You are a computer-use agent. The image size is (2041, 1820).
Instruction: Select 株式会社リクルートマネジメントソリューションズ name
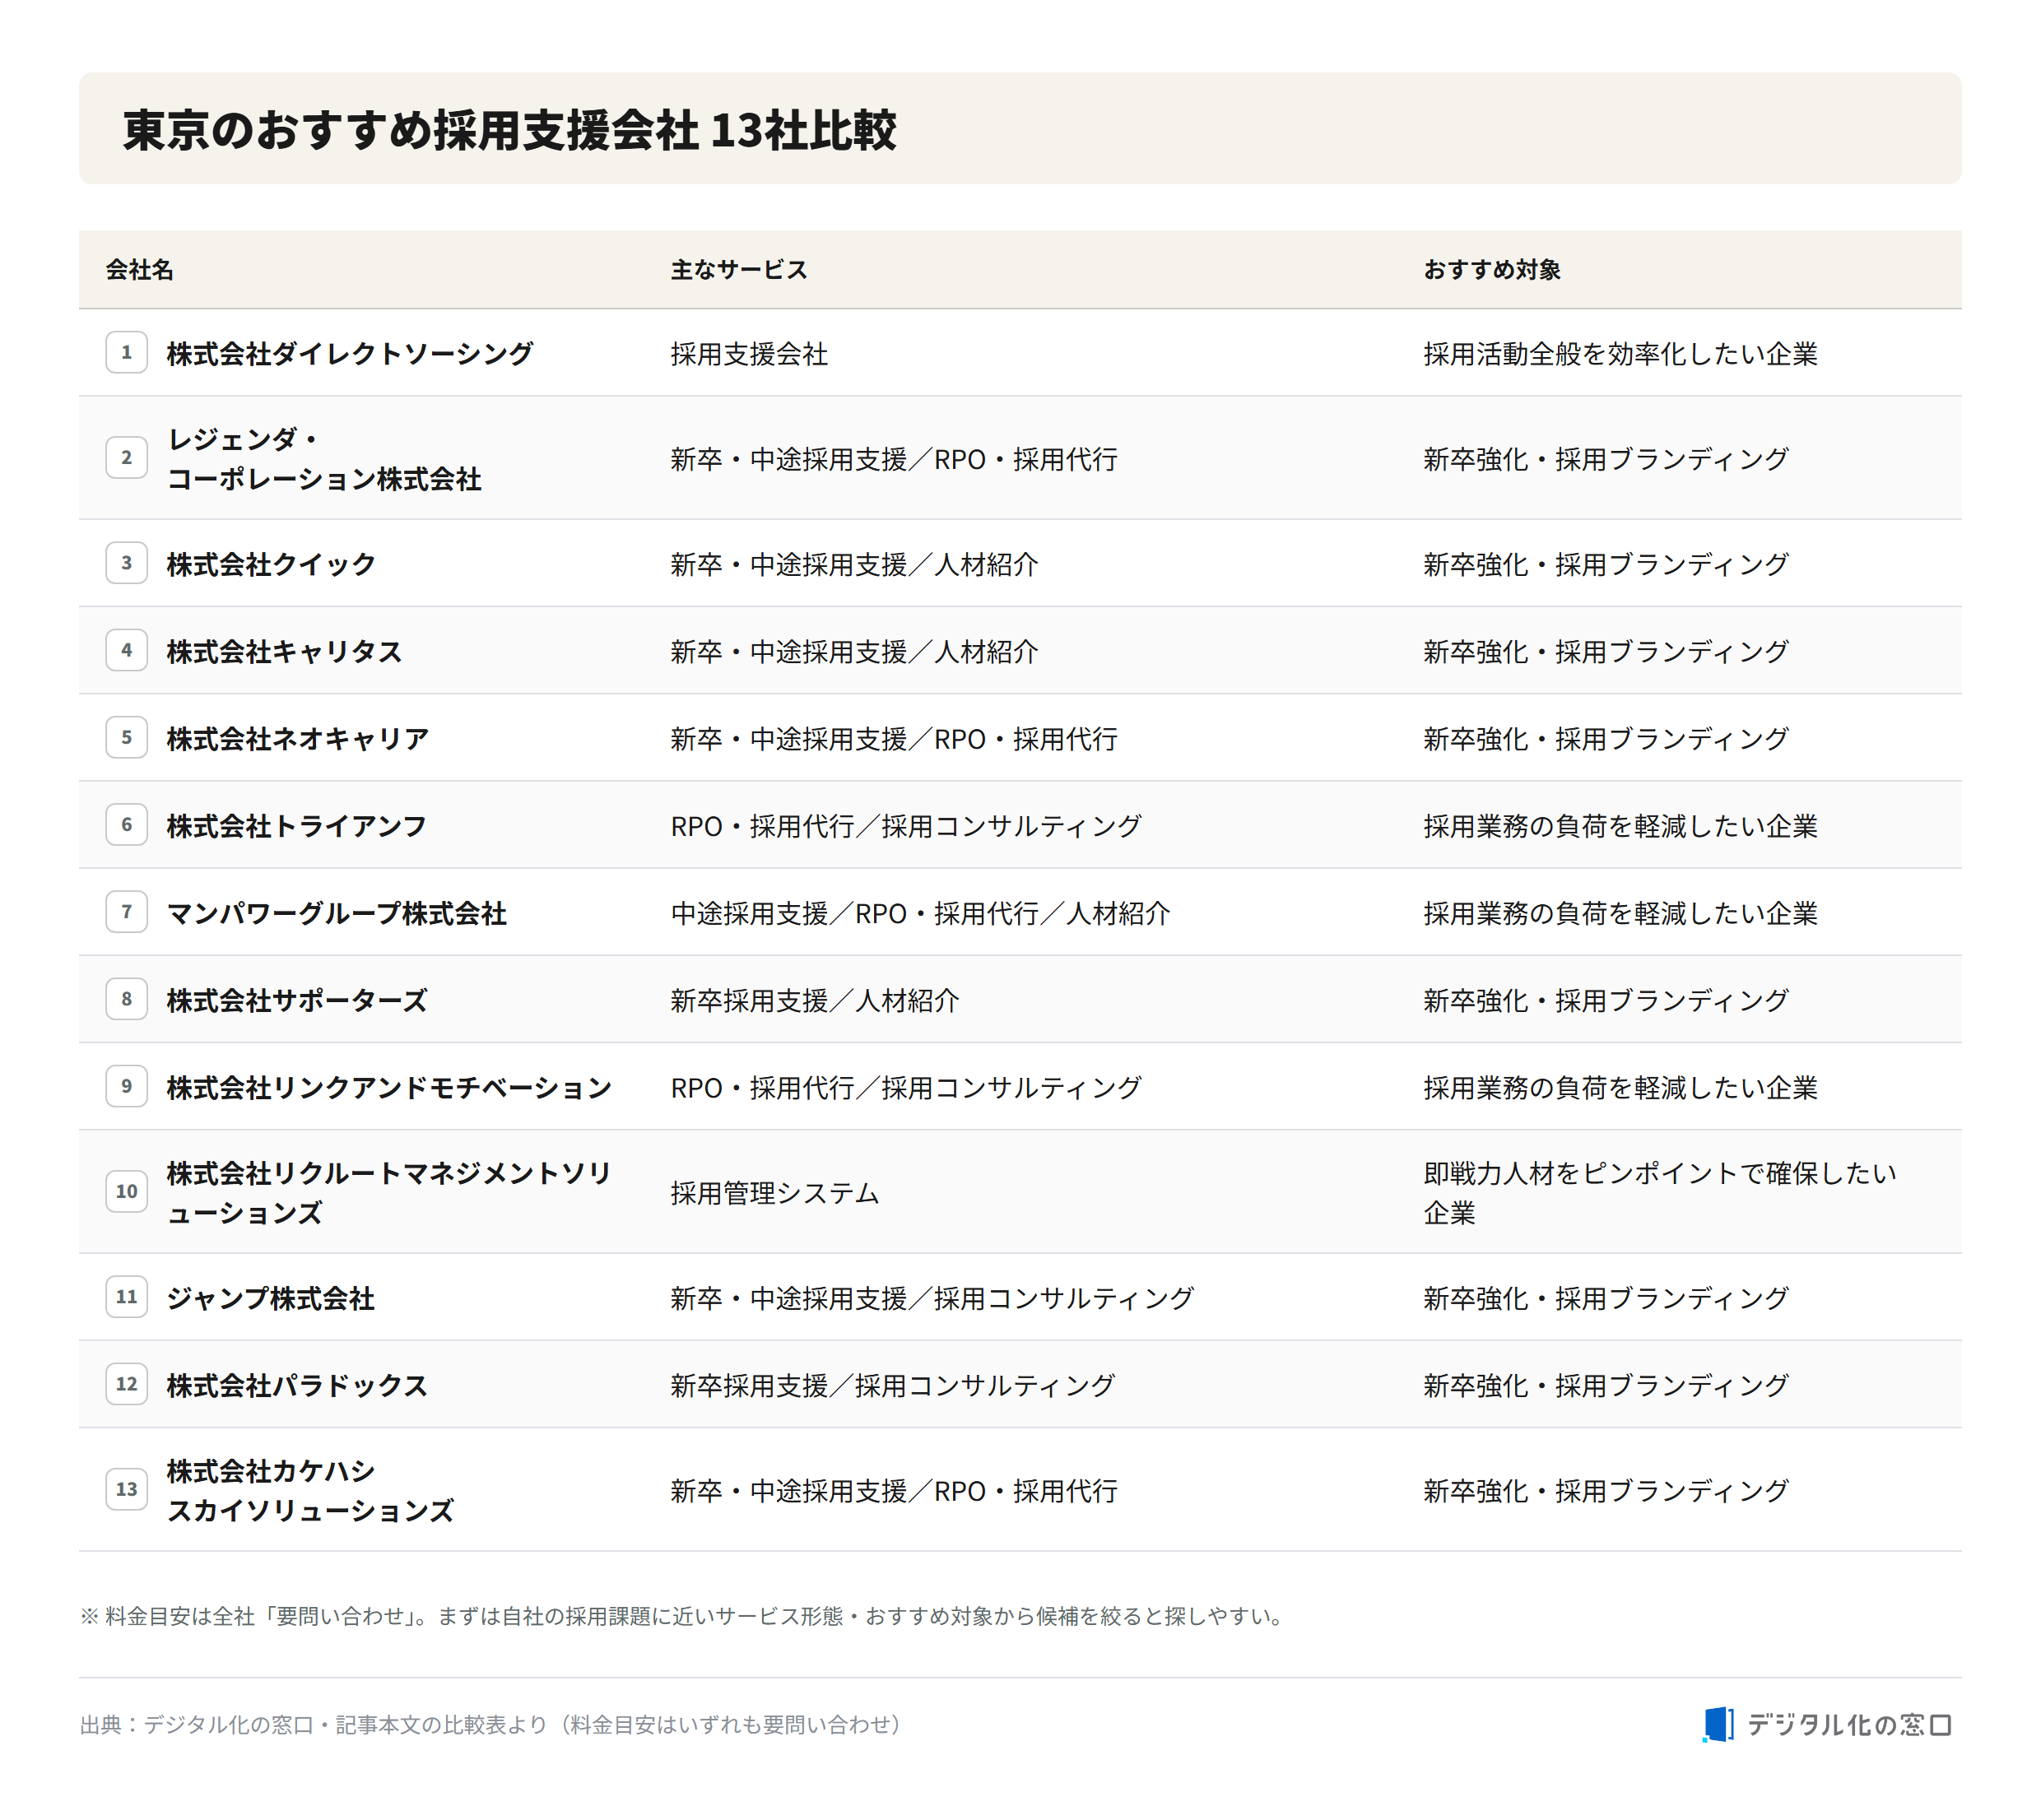click(389, 1192)
